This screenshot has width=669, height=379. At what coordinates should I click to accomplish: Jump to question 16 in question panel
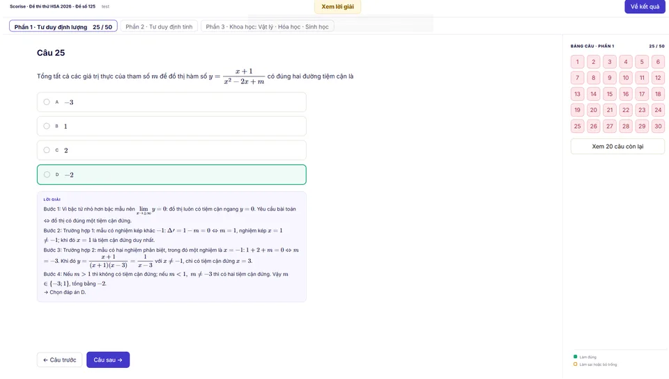click(x=626, y=94)
